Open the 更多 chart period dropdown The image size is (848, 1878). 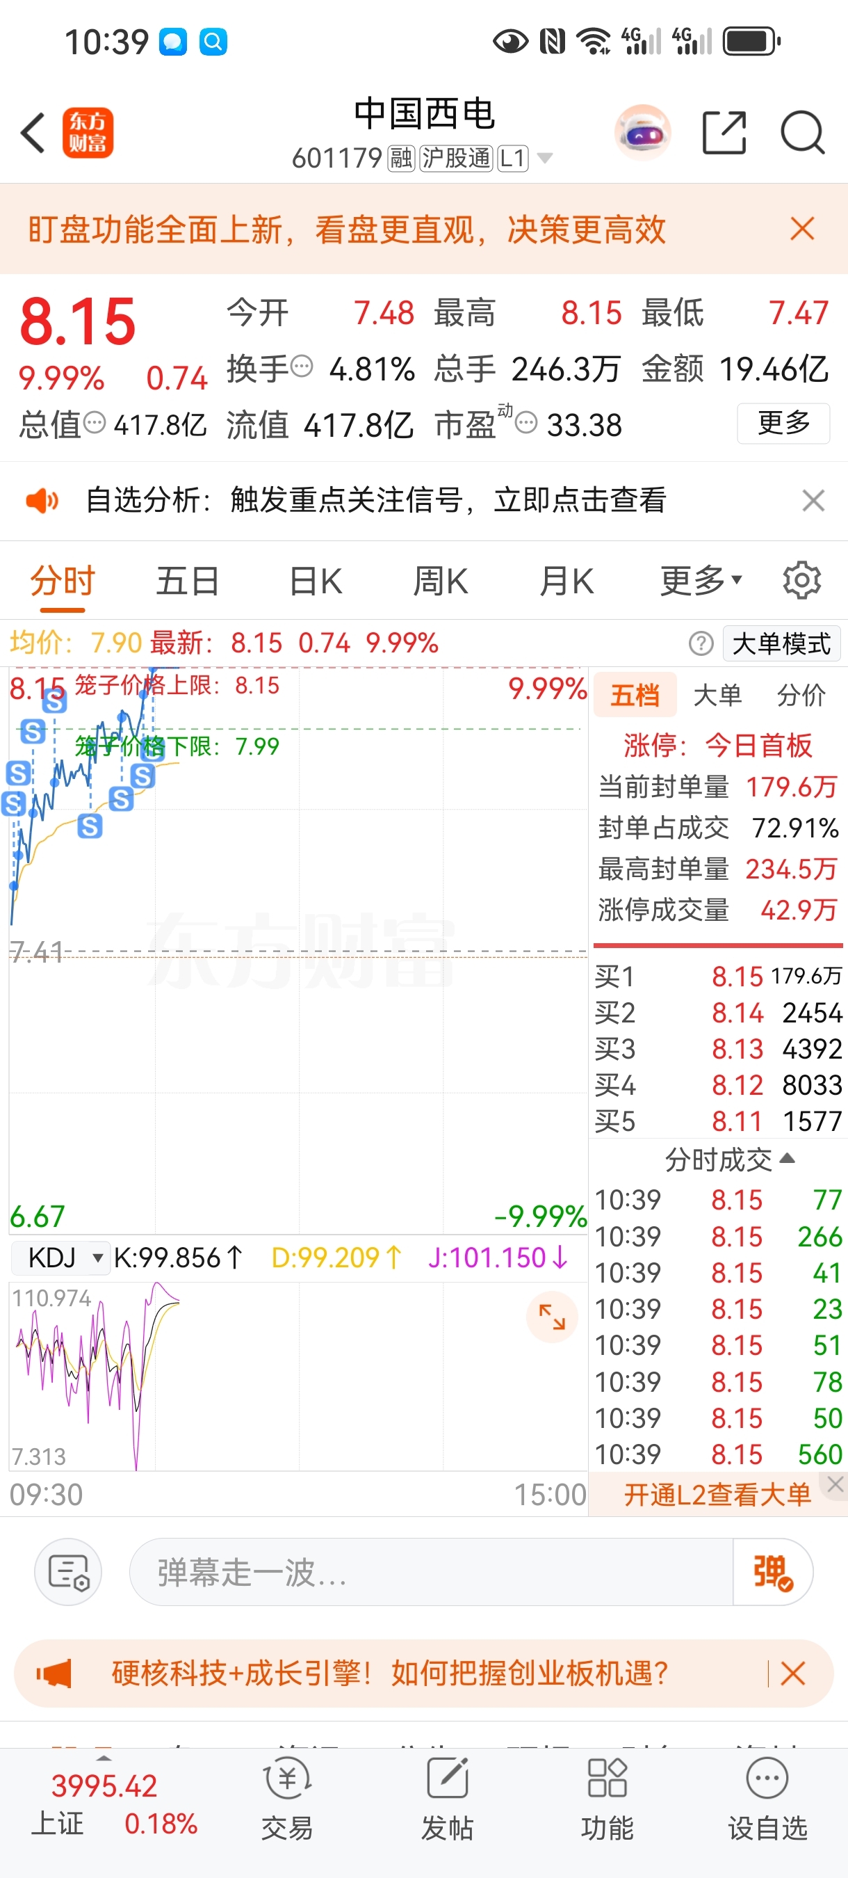tap(701, 580)
